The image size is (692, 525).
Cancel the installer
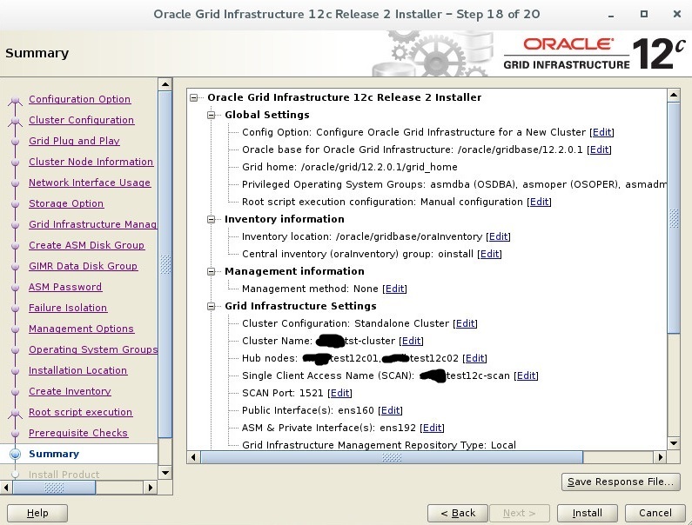(655, 513)
